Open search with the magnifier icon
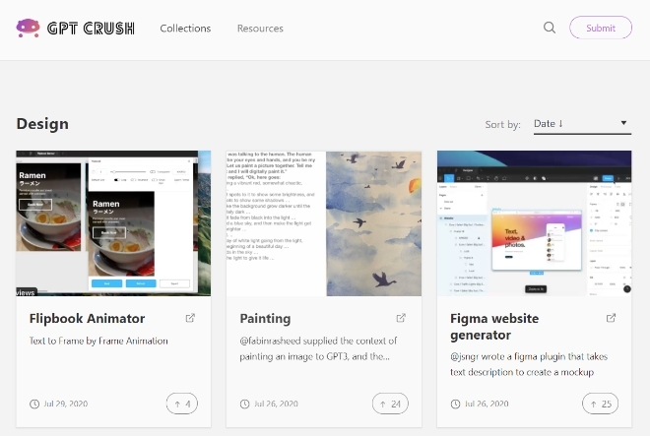Image resolution: width=650 pixels, height=436 pixels. click(x=550, y=28)
